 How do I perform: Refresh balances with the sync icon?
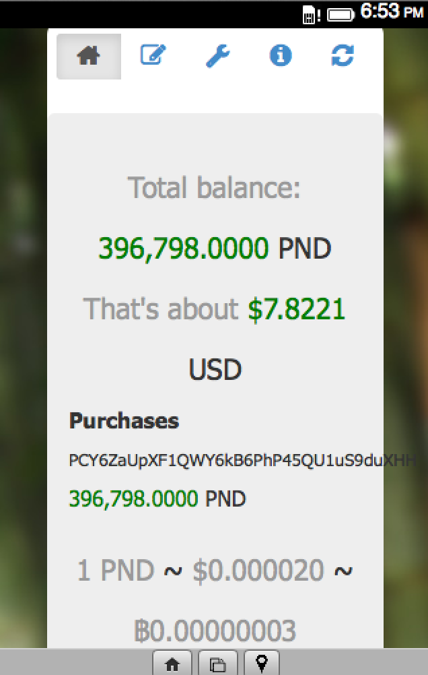click(x=343, y=56)
